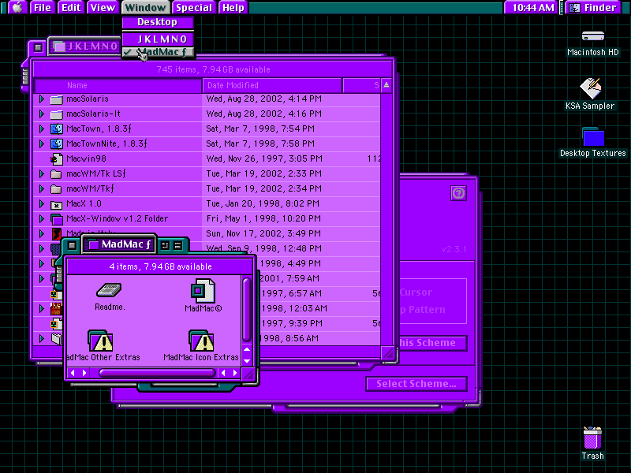Select the MadMac Other Extras folder icon
This screenshot has height=473, width=631.
point(101,341)
